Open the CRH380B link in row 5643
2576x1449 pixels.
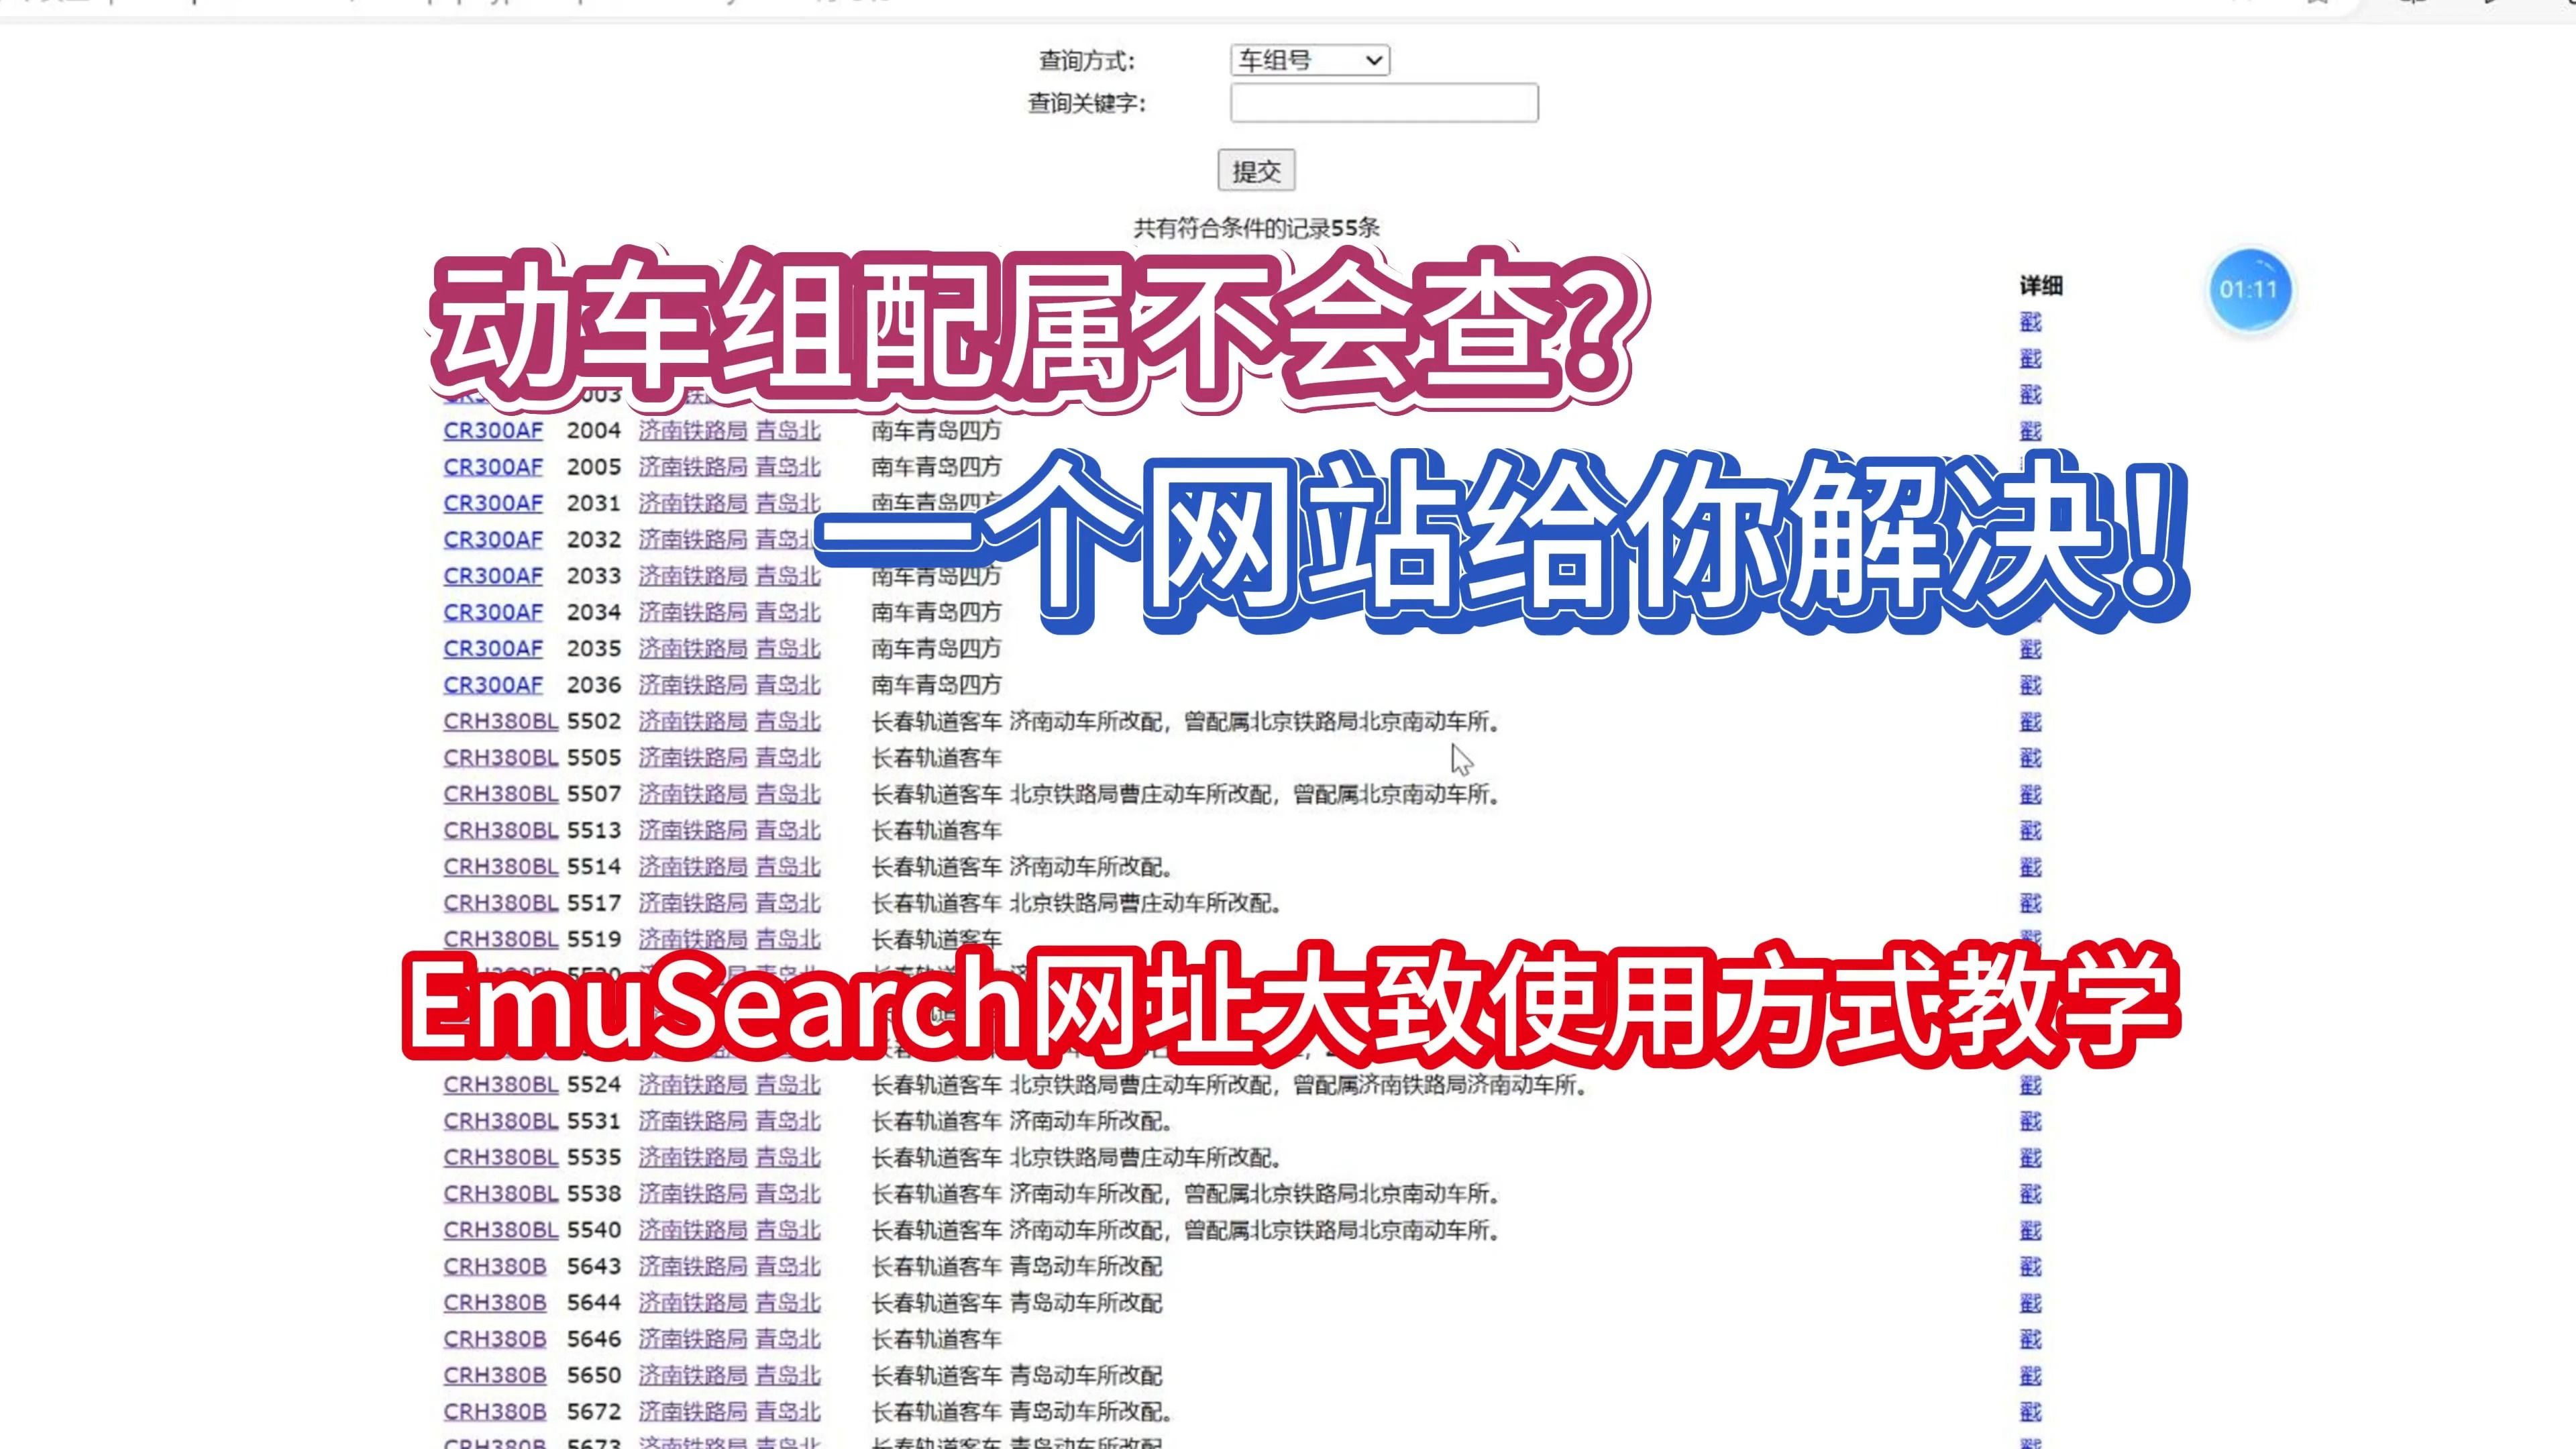[x=495, y=1267]
